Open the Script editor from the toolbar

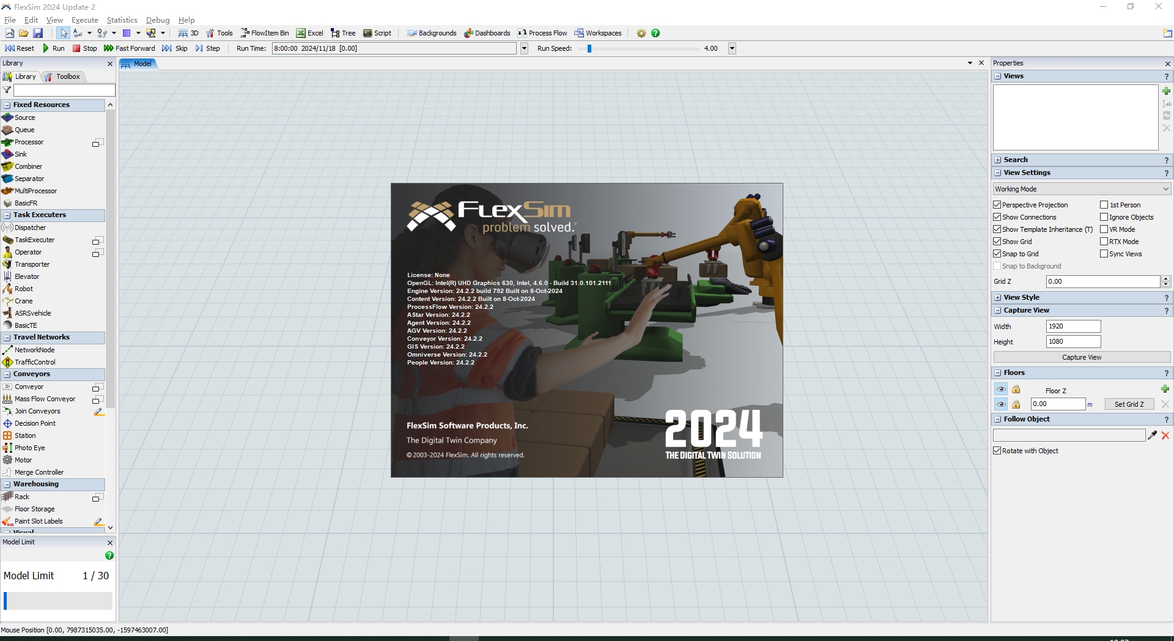[377, 33]
